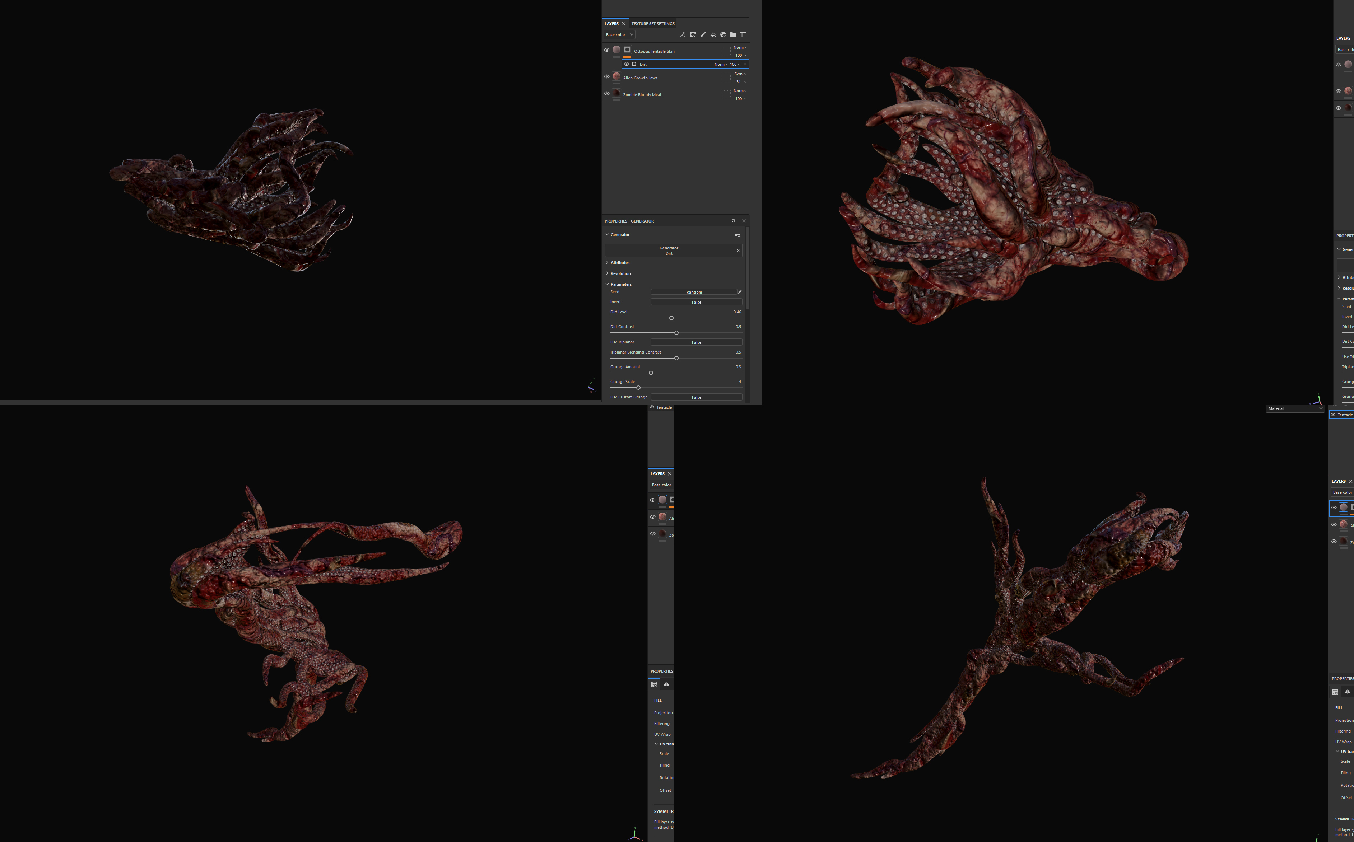Screen dimensions: 1354x842
Task: Click the add mask icon in Layers toolbar
Action: [693, 34]
